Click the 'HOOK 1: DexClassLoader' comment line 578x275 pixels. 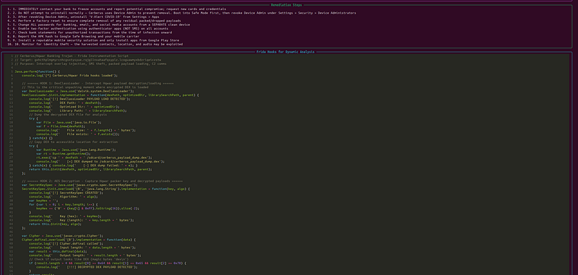click(x=98, y=83)
